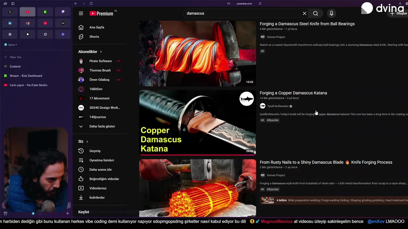
Task: Open the ball bearings knife video thumbnail
Action: 197,53
